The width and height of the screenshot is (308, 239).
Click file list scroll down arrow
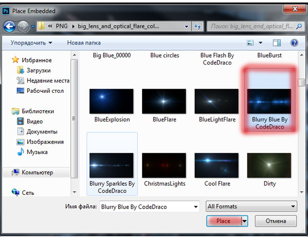coord(302,192)
